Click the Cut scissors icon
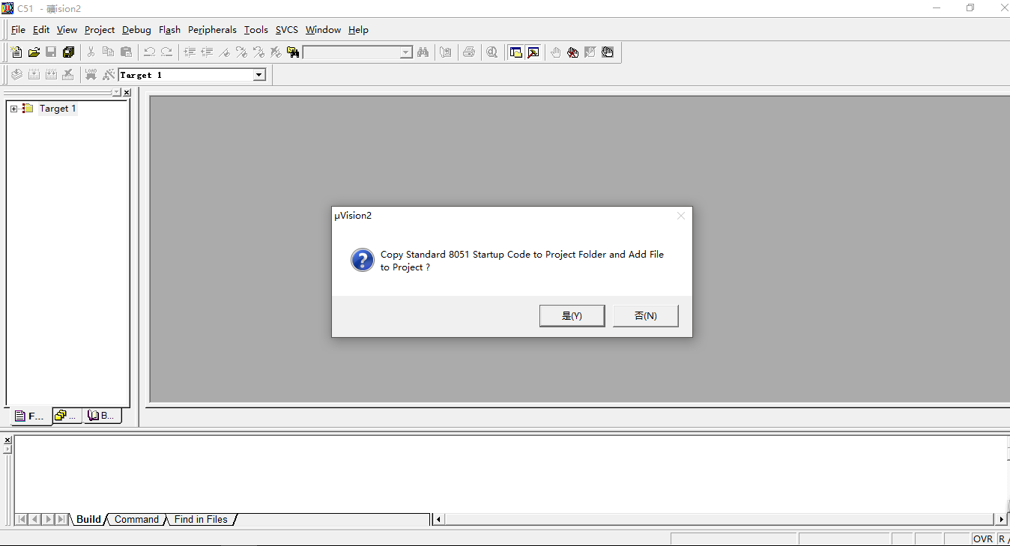 [x=91, y=52]
